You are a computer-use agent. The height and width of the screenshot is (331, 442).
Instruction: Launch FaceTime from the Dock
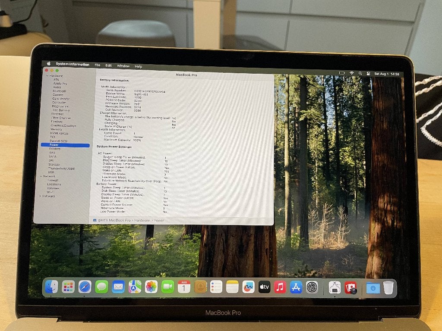168,287
